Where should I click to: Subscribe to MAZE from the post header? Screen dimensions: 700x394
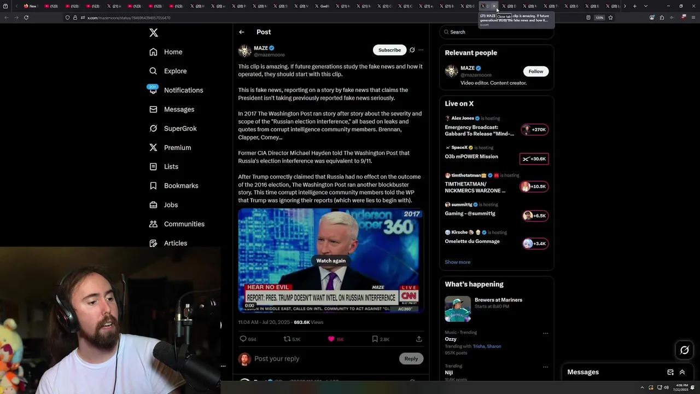point(389,50)
